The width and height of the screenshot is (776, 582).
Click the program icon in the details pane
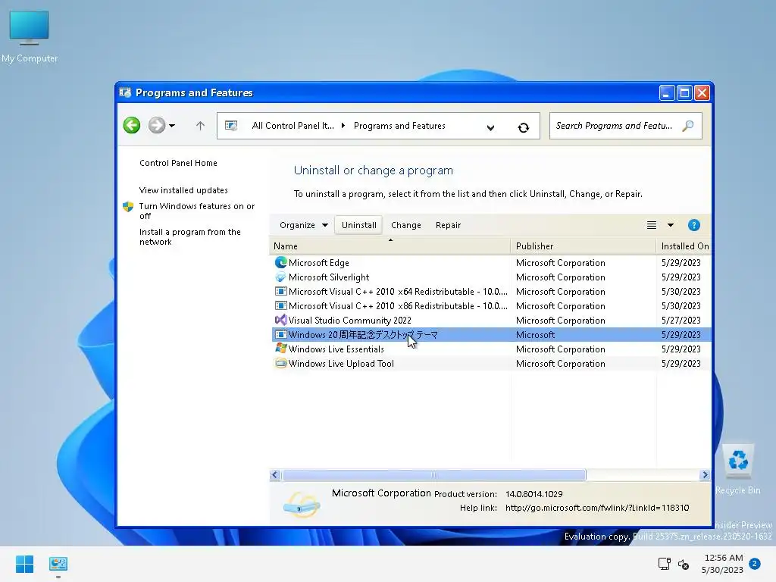[x=302, y=505]
